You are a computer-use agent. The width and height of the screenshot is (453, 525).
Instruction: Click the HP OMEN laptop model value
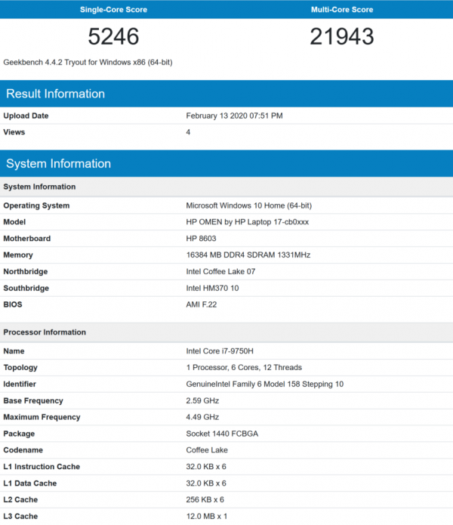247,222
